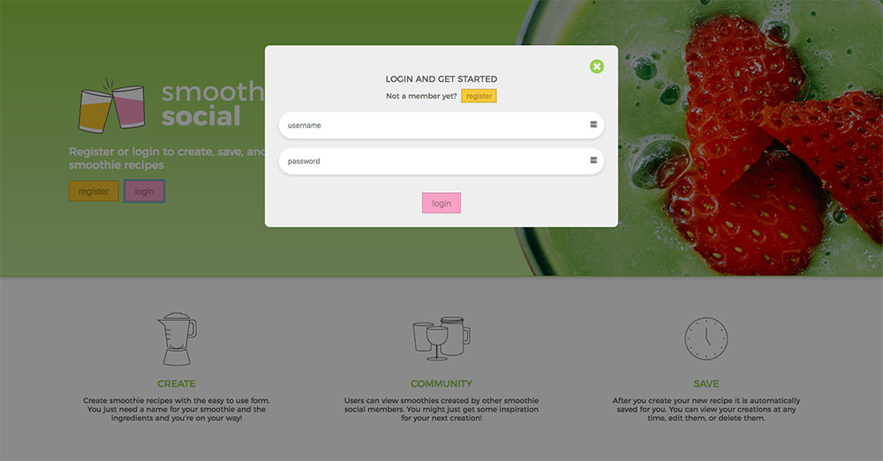
Task: Click the yellow register button in modal
Action: pyautogui.click(x=479, y=96)
